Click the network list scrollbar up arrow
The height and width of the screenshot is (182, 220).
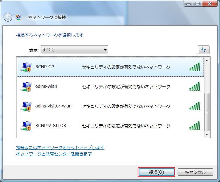pyautogui.click(x=207, y=60)
